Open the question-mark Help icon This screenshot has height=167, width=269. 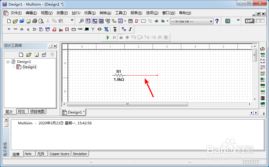217,21
